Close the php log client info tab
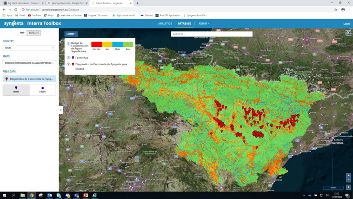This screenshot has height=199, width=353. pyautogui.click(x=87, y=3)
